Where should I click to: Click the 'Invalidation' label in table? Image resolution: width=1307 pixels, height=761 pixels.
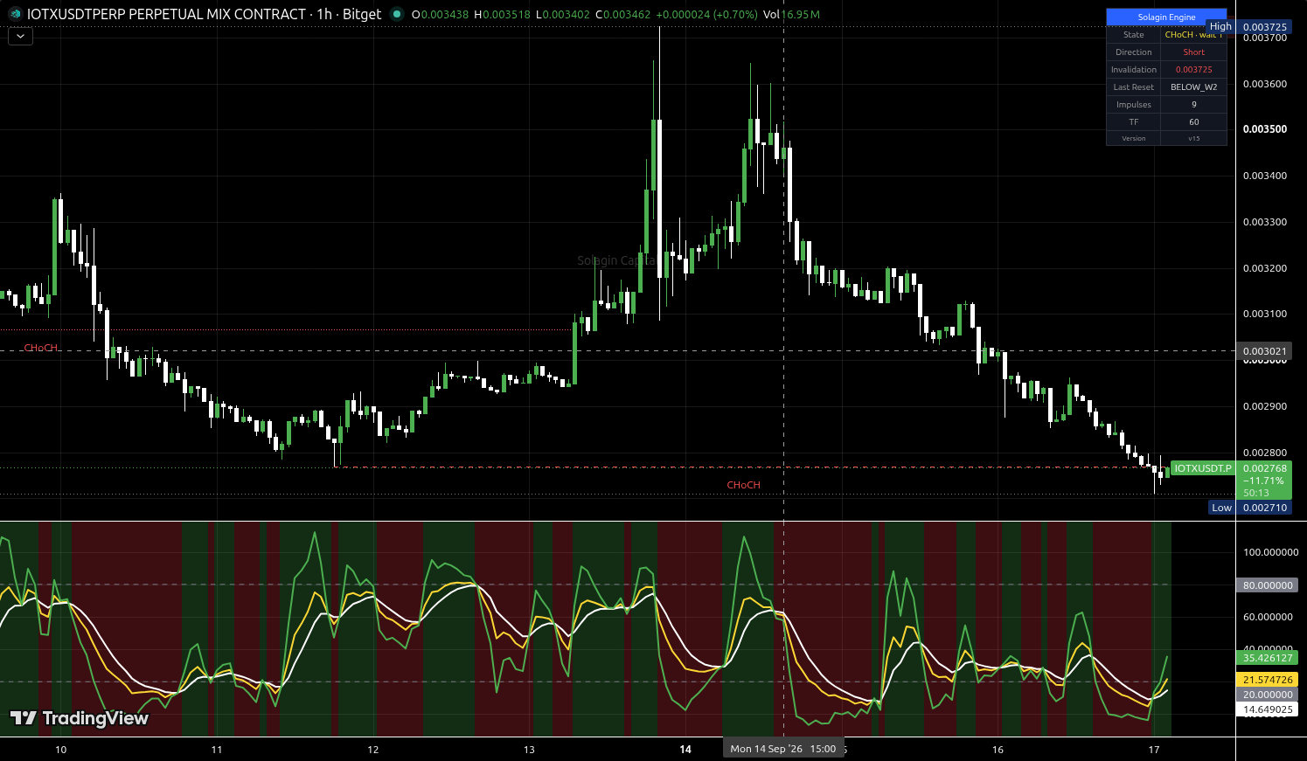[x=1133, y=70]
